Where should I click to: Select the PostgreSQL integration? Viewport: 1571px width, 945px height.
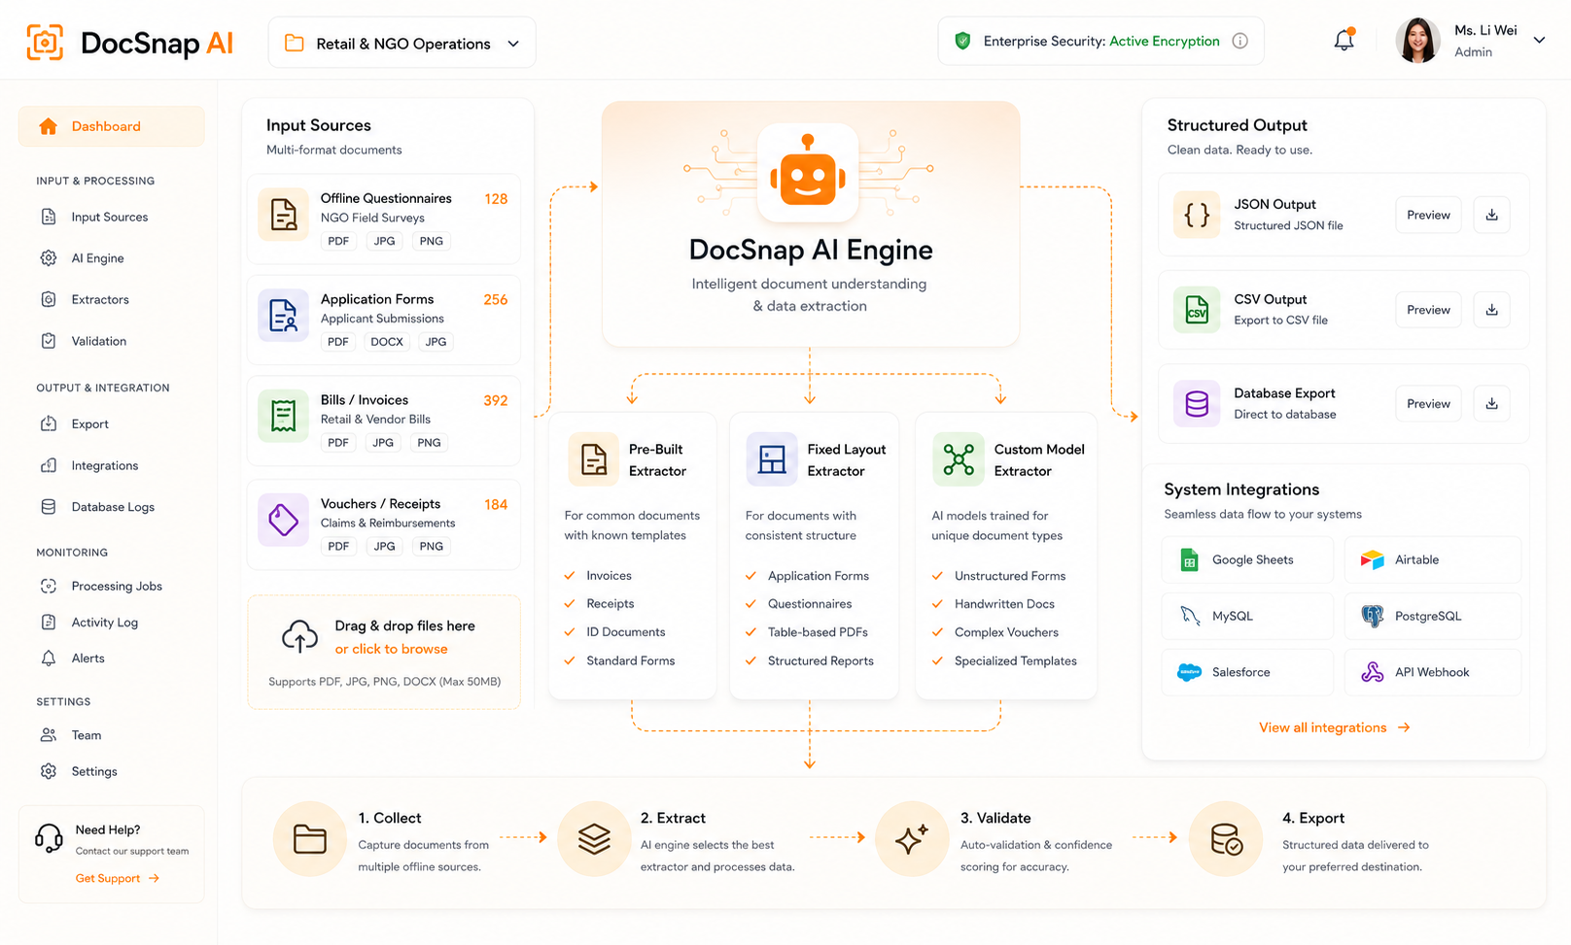click(x=1433, y=616)
